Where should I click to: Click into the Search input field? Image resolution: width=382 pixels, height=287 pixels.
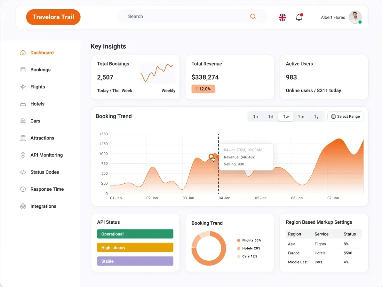186,16
